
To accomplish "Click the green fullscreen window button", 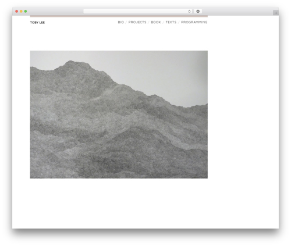I will pos(26,12).
